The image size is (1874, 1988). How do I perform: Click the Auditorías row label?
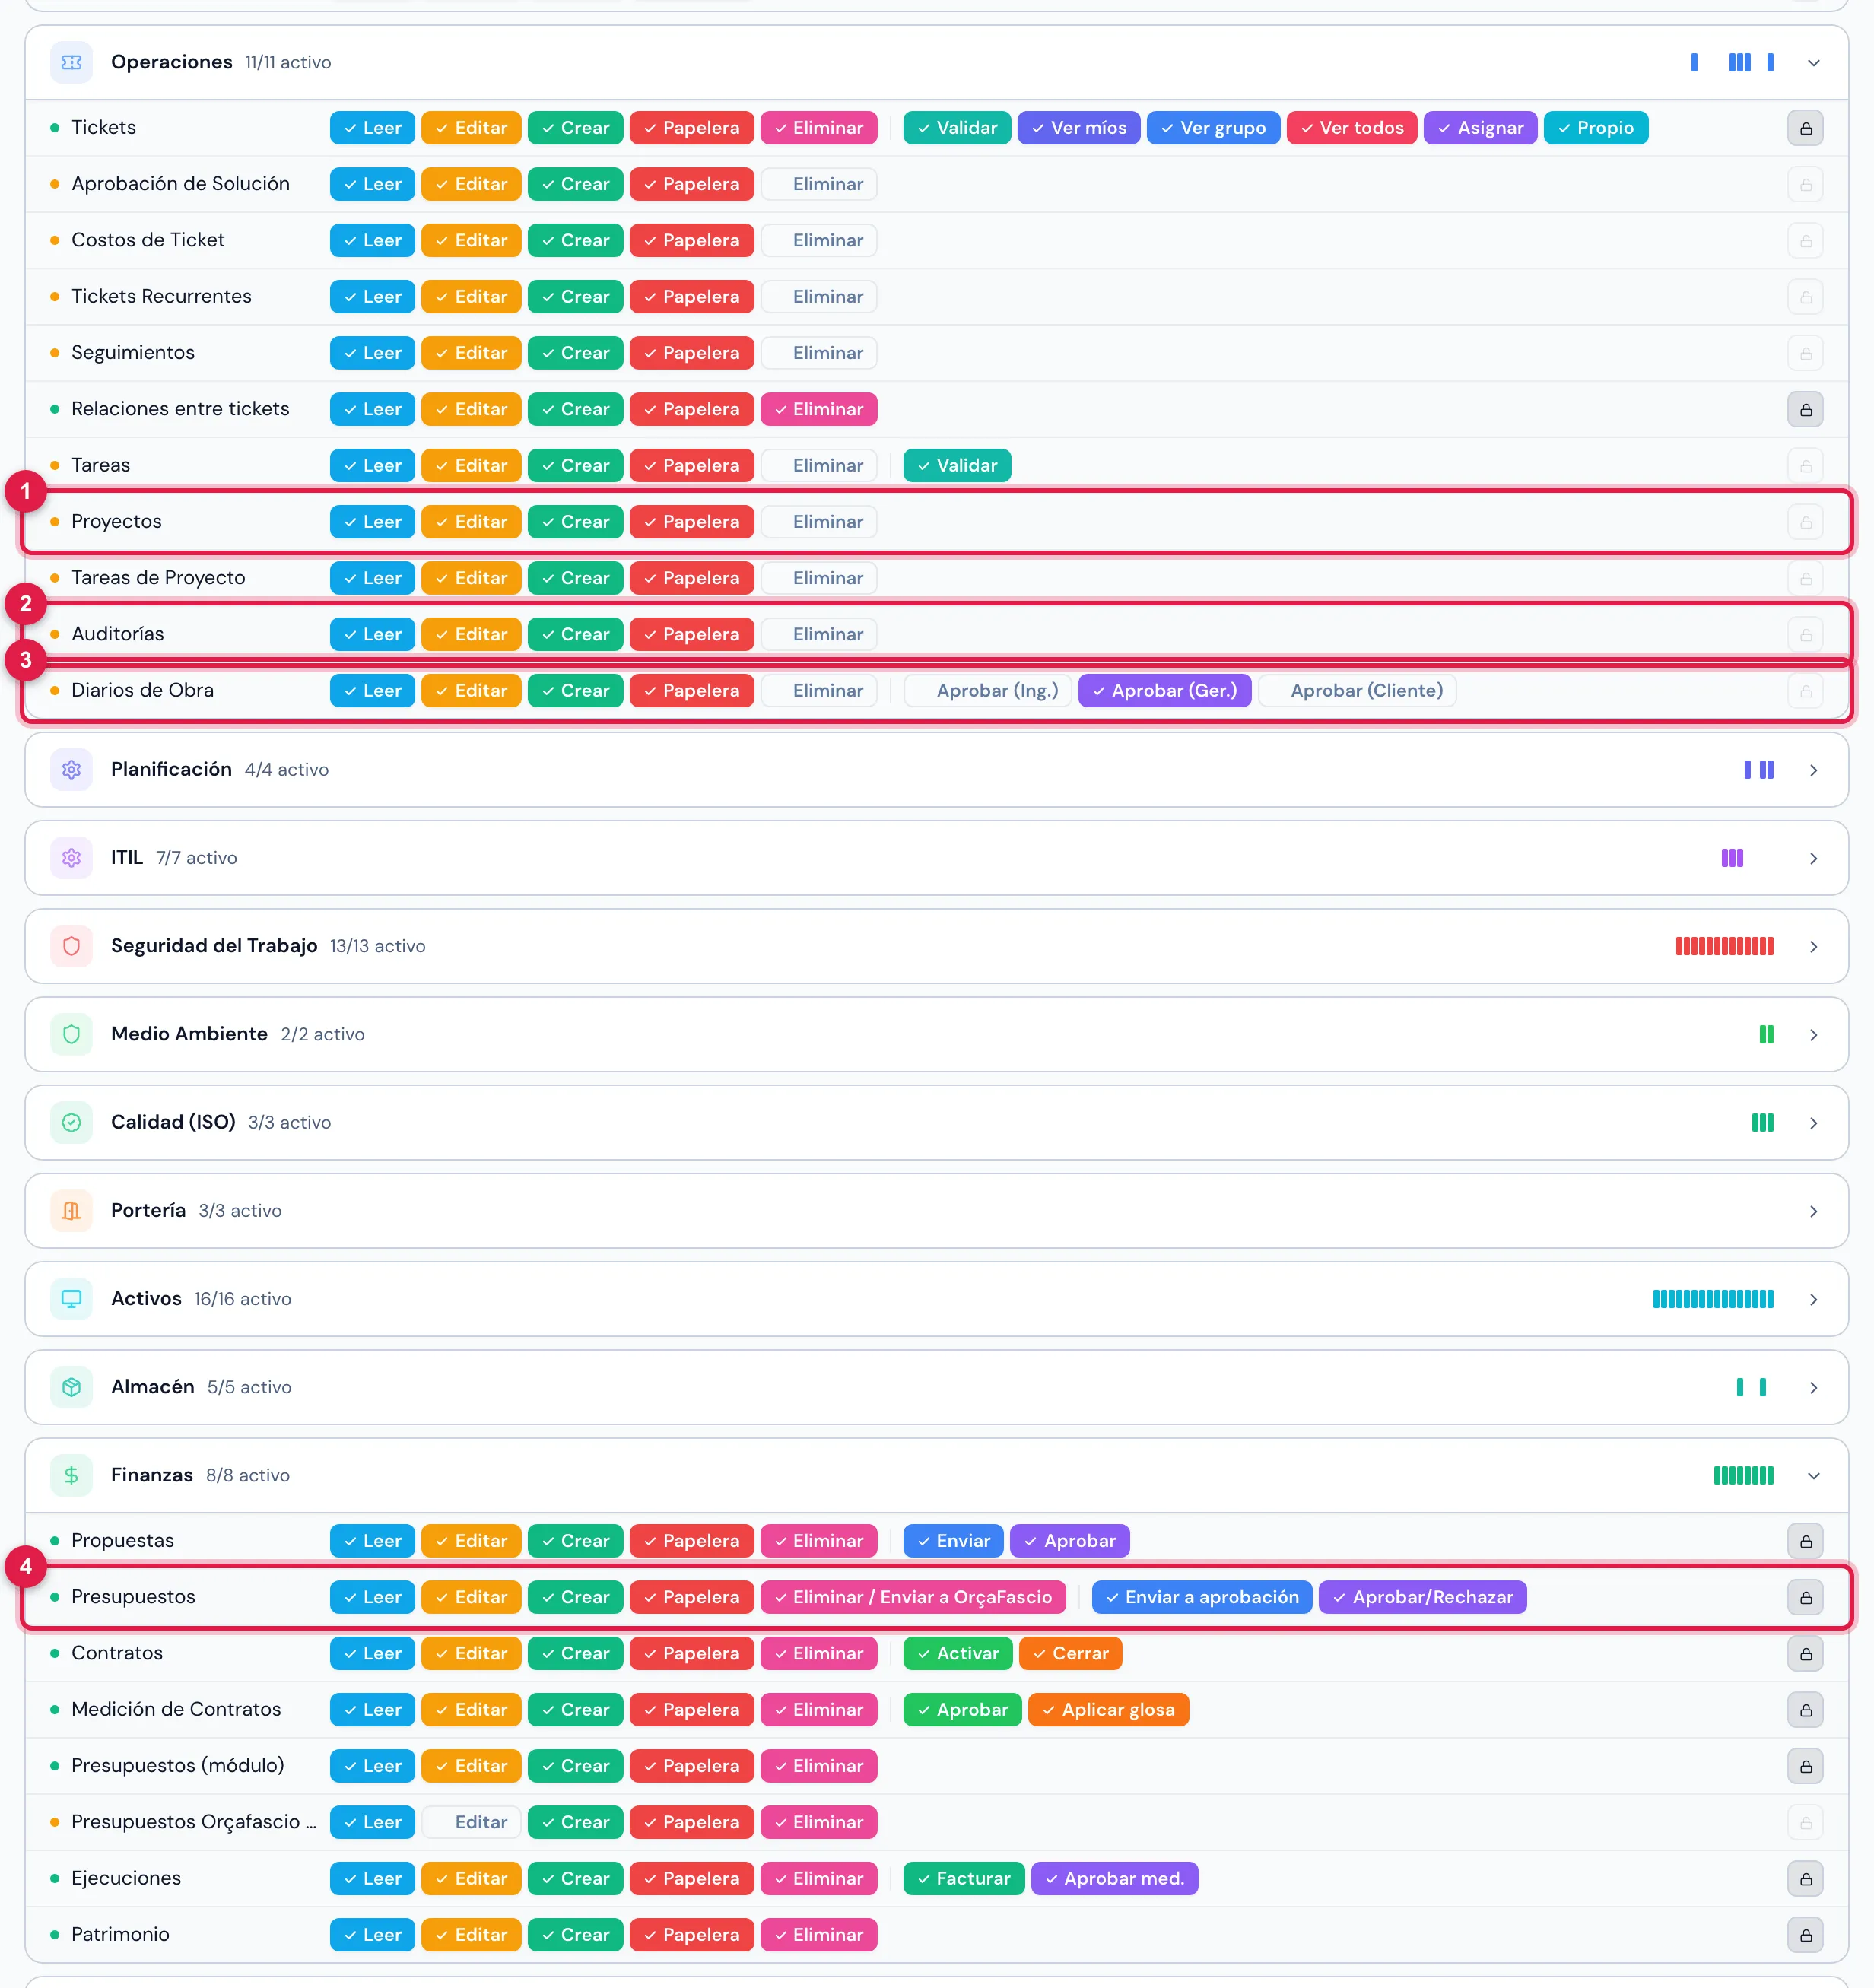click(x=118, y=634)
